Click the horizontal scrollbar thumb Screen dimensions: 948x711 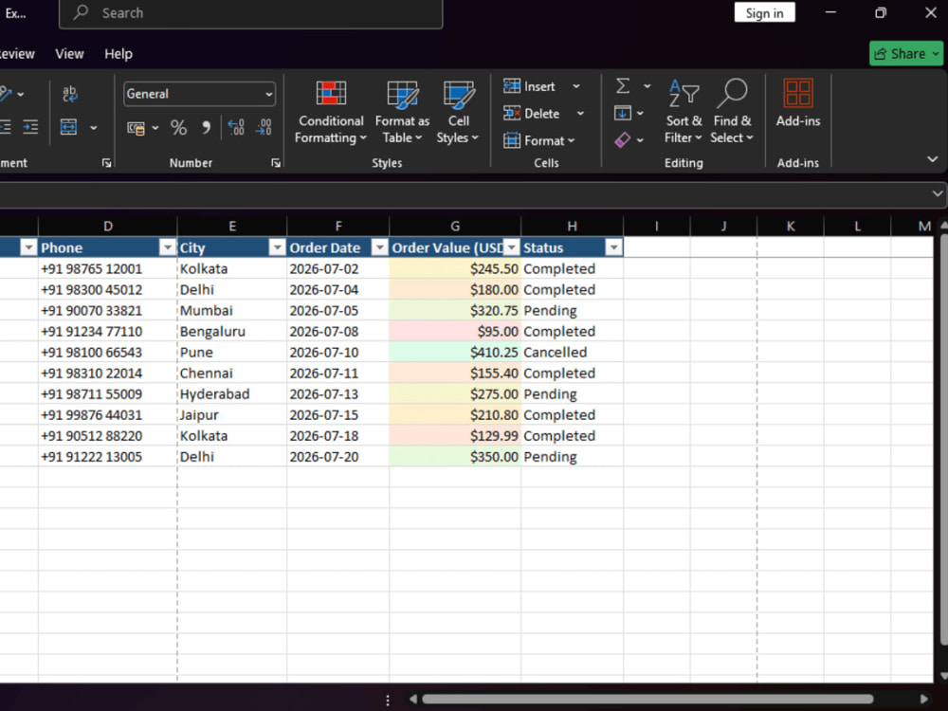click(x=647, y=699)
